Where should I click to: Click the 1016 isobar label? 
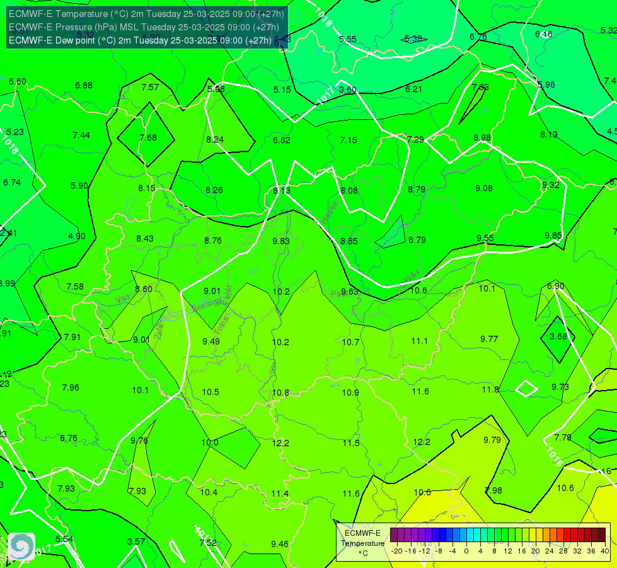(554, 456)
